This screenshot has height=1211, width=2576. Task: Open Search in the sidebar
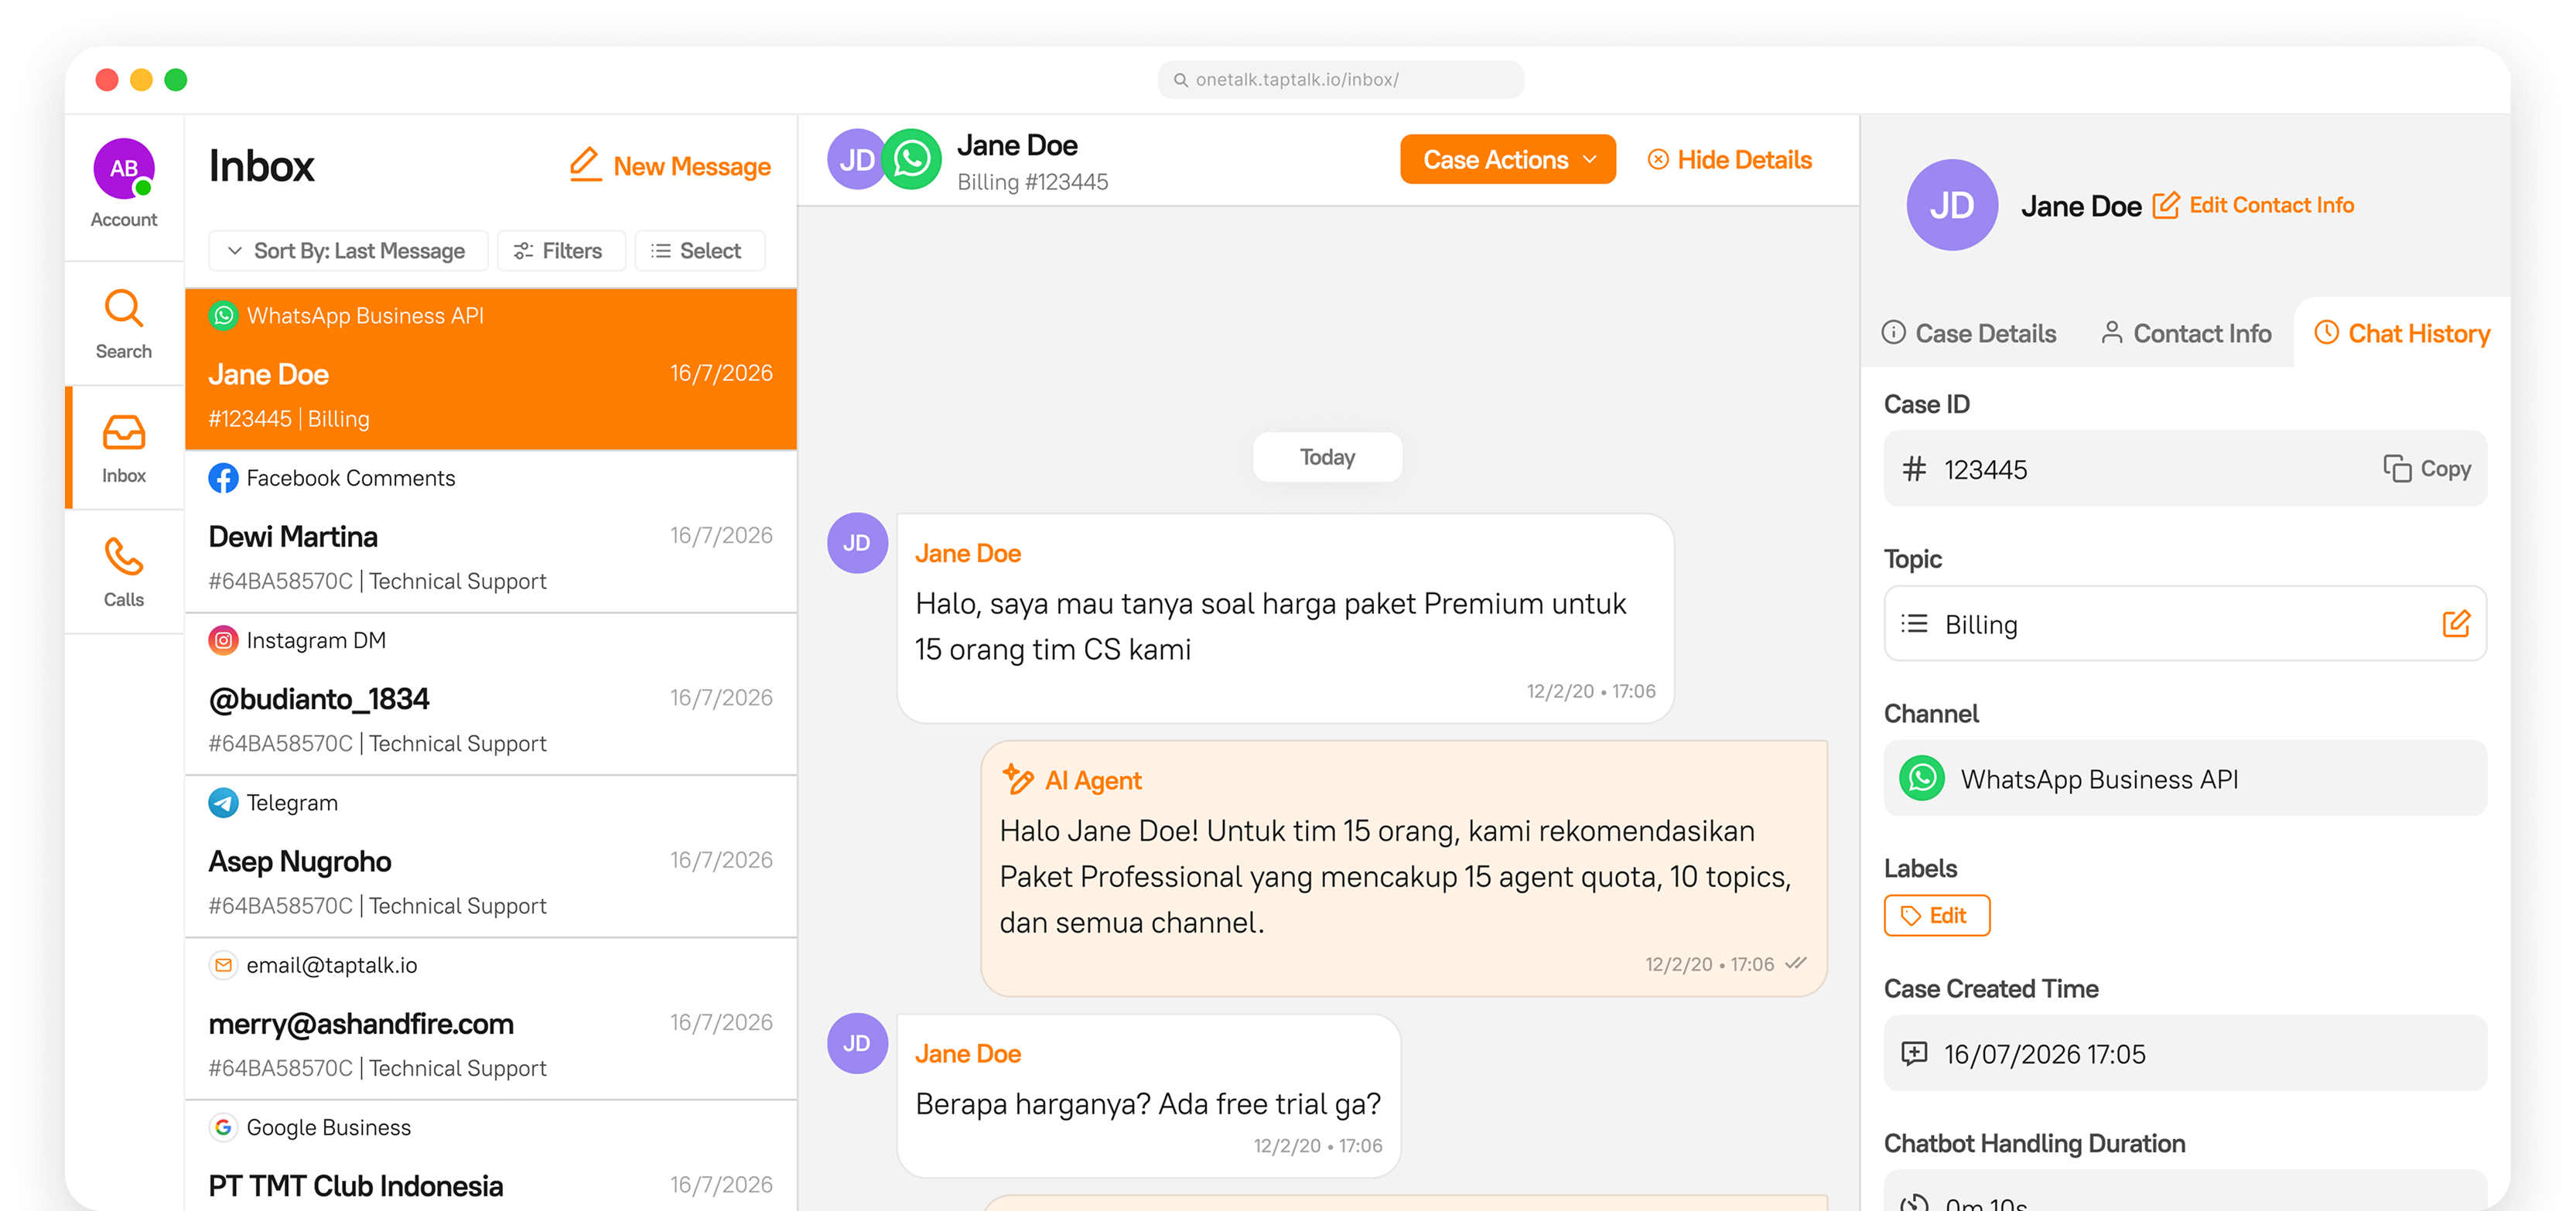tap(124, 323)
